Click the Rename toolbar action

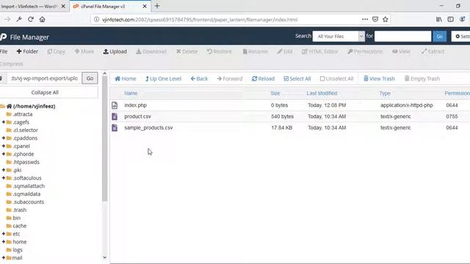coord(255,51)
